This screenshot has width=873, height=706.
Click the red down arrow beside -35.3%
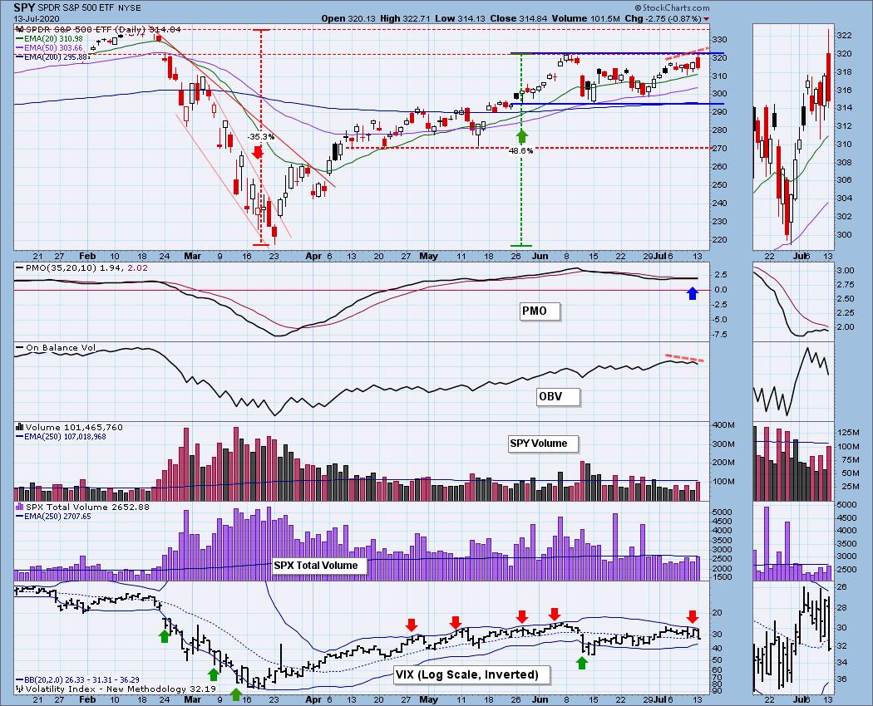pos(257,152)
